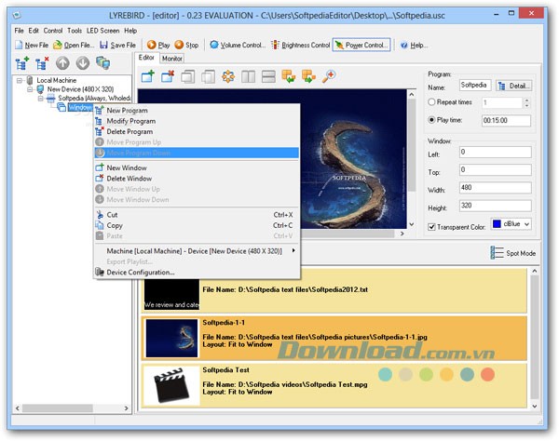Viewport: 559px width, 441px height.
Task: Click the Width input field
Action: point(495,187)
